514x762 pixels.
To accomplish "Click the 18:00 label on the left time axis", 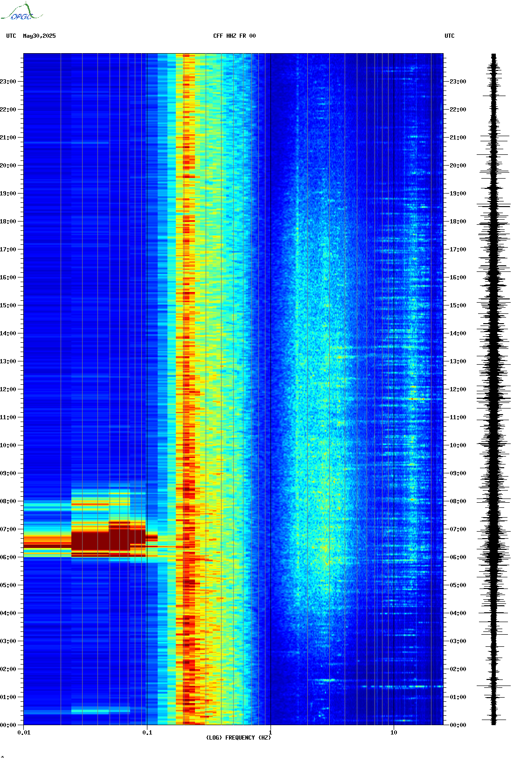I will tap(8, 222).
